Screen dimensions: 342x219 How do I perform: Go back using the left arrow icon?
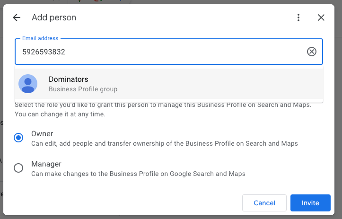[x=17, y=18]
